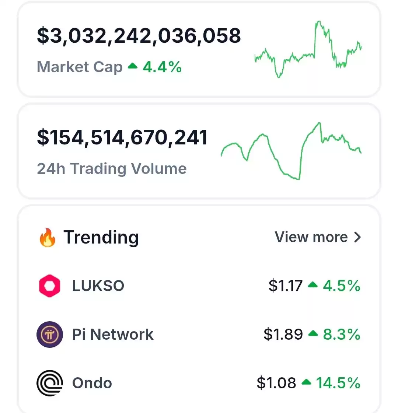
Task: Tap the Ondo coin logo
Action: pos(49,383)
